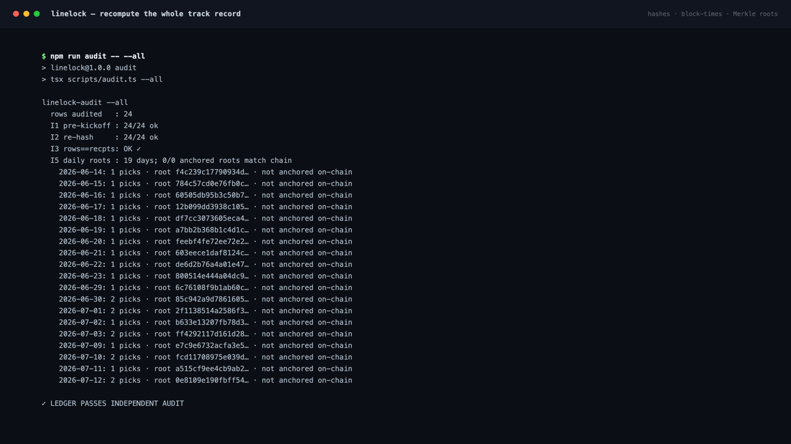
Task: Click the green maximize window button
Action: coord(37,14)
